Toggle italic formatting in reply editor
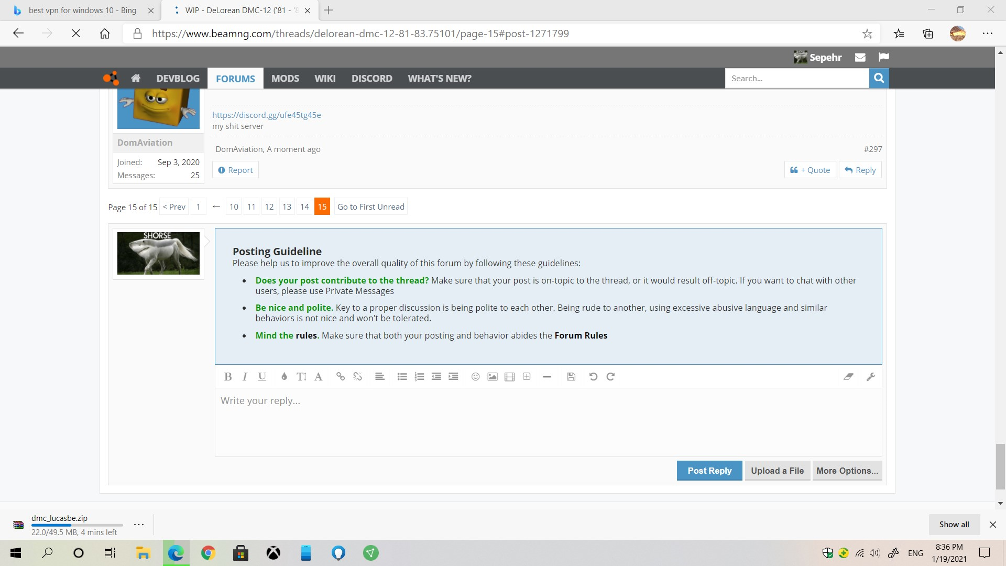 [245, 376]
